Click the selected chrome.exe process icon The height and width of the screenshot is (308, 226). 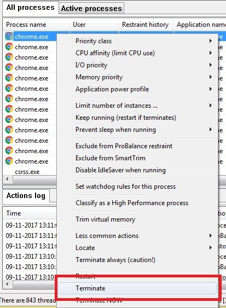9,36
